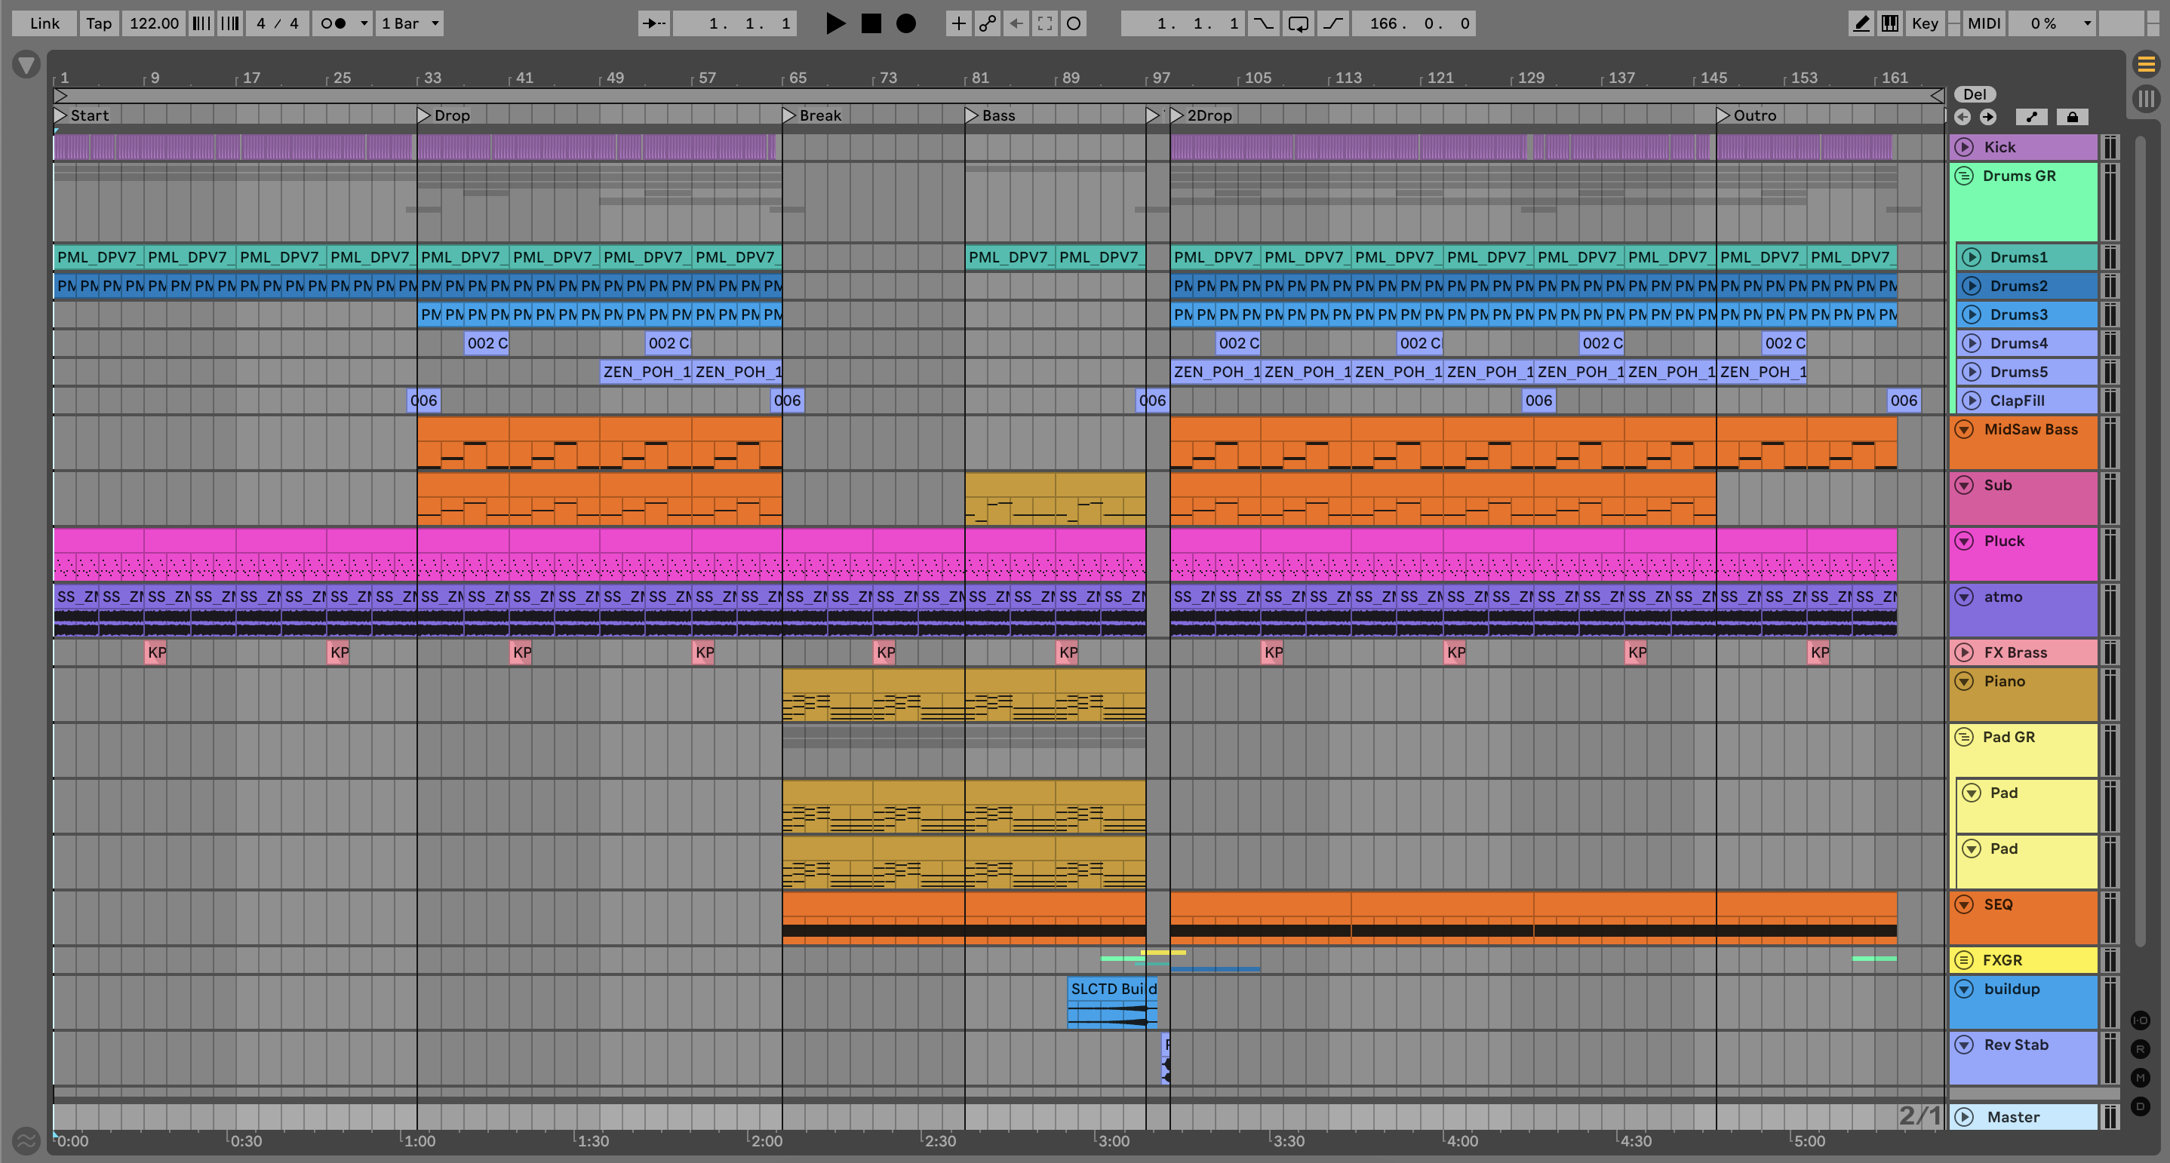Click the Del locator button

coord(1974,94)
